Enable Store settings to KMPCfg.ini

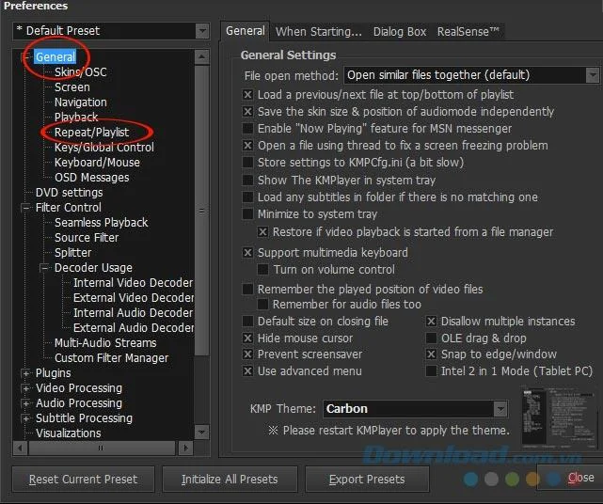click(247, 163)
